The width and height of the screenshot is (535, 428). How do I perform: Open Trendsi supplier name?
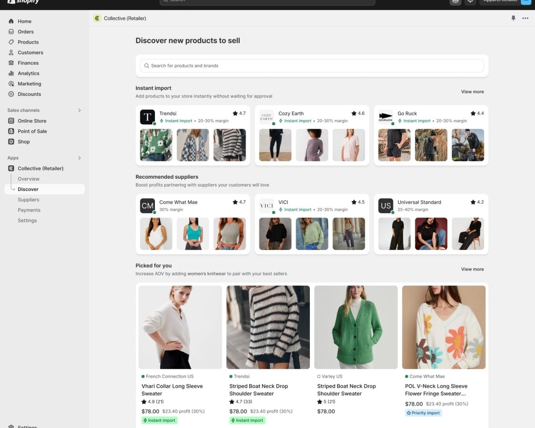[168, 113]
